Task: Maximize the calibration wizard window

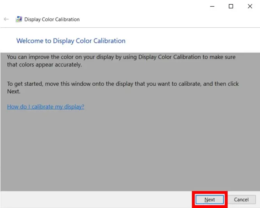Action: [231, 6]
